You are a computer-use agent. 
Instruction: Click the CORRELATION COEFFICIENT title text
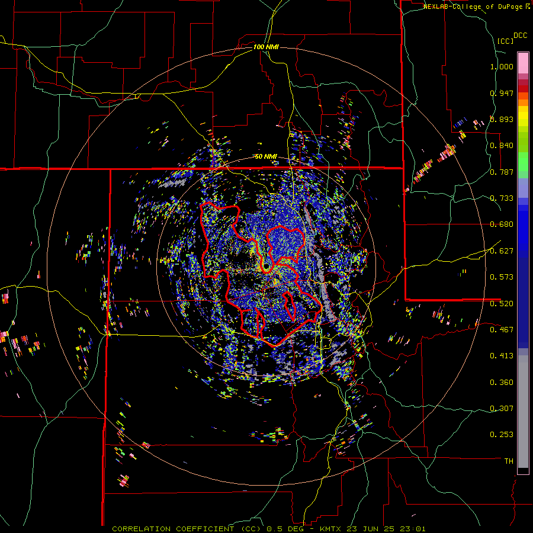pos(173,529)
